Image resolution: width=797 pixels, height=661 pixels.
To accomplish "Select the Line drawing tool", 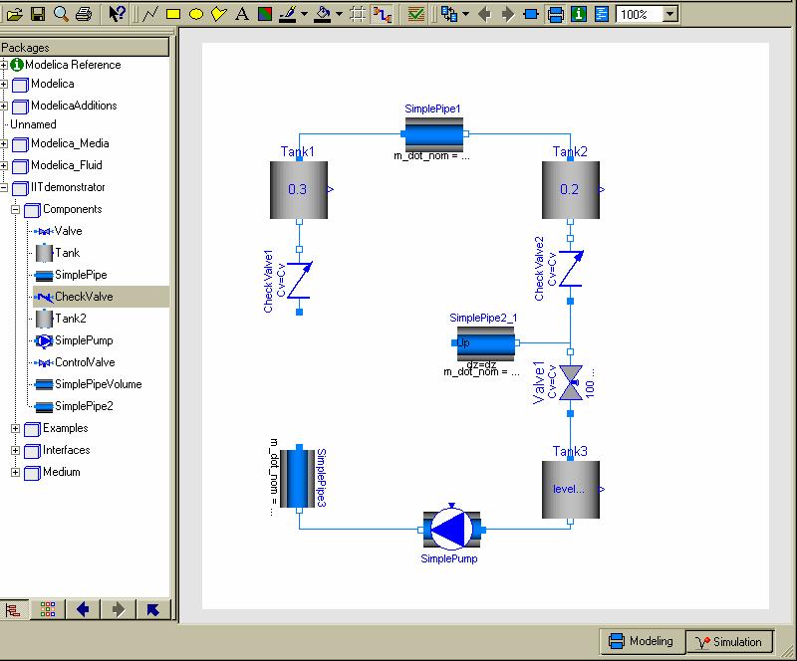I will point(150,14).
